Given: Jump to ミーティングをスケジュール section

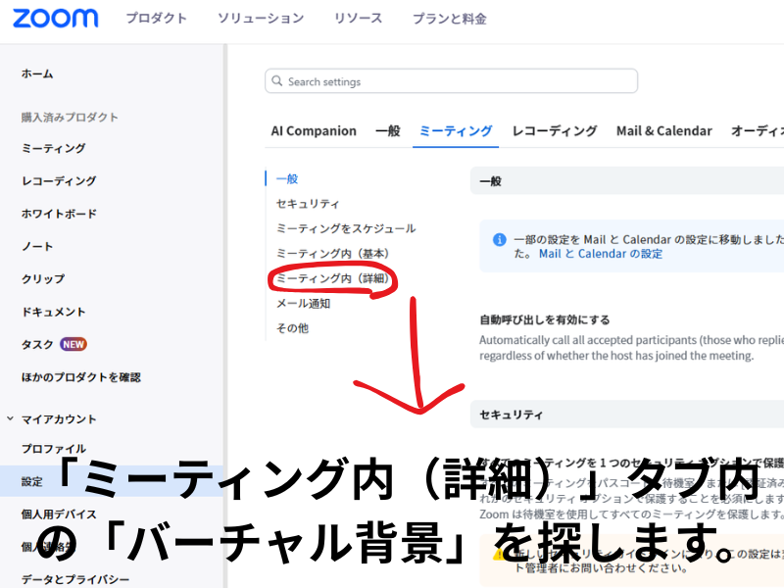Looking at the screenshot, I should (346, 228).
